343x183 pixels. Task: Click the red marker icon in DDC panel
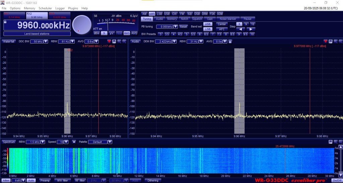[109, 42]
